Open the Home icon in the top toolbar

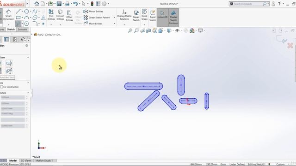(37, 4)
